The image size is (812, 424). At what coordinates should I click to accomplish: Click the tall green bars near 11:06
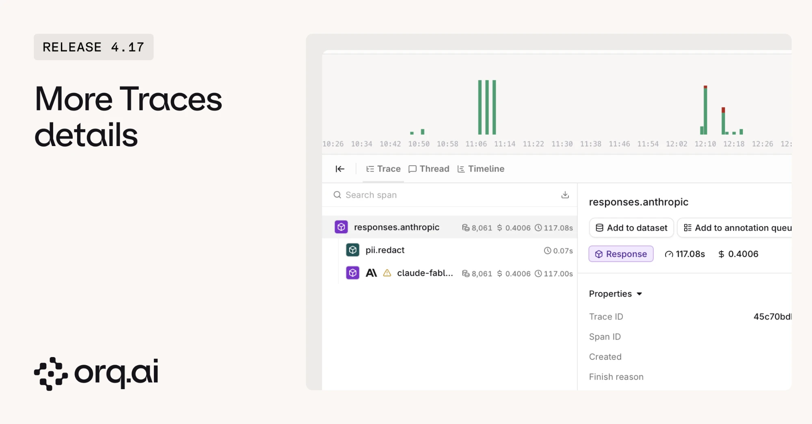point(487,107)
